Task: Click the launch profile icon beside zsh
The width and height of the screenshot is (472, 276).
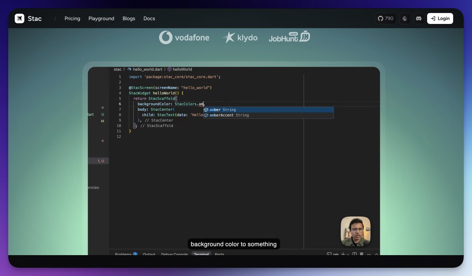Action: coord(330,254)
